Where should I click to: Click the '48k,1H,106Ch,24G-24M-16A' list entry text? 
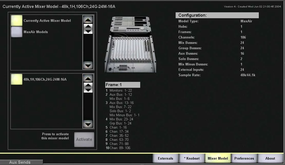(x=45, y=79)
